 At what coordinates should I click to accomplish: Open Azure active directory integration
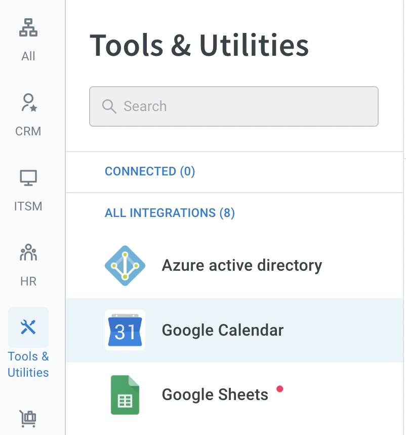point(234,266)
